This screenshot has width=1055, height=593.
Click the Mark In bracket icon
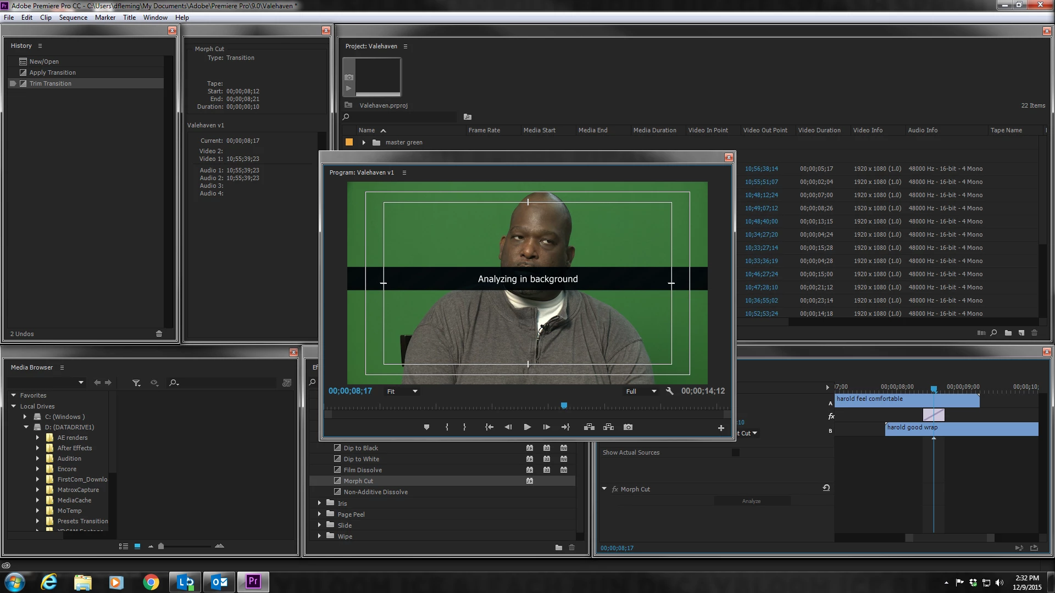(447, 427)
